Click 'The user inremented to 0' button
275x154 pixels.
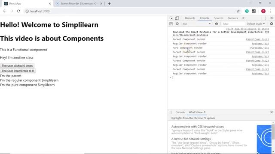18,71
